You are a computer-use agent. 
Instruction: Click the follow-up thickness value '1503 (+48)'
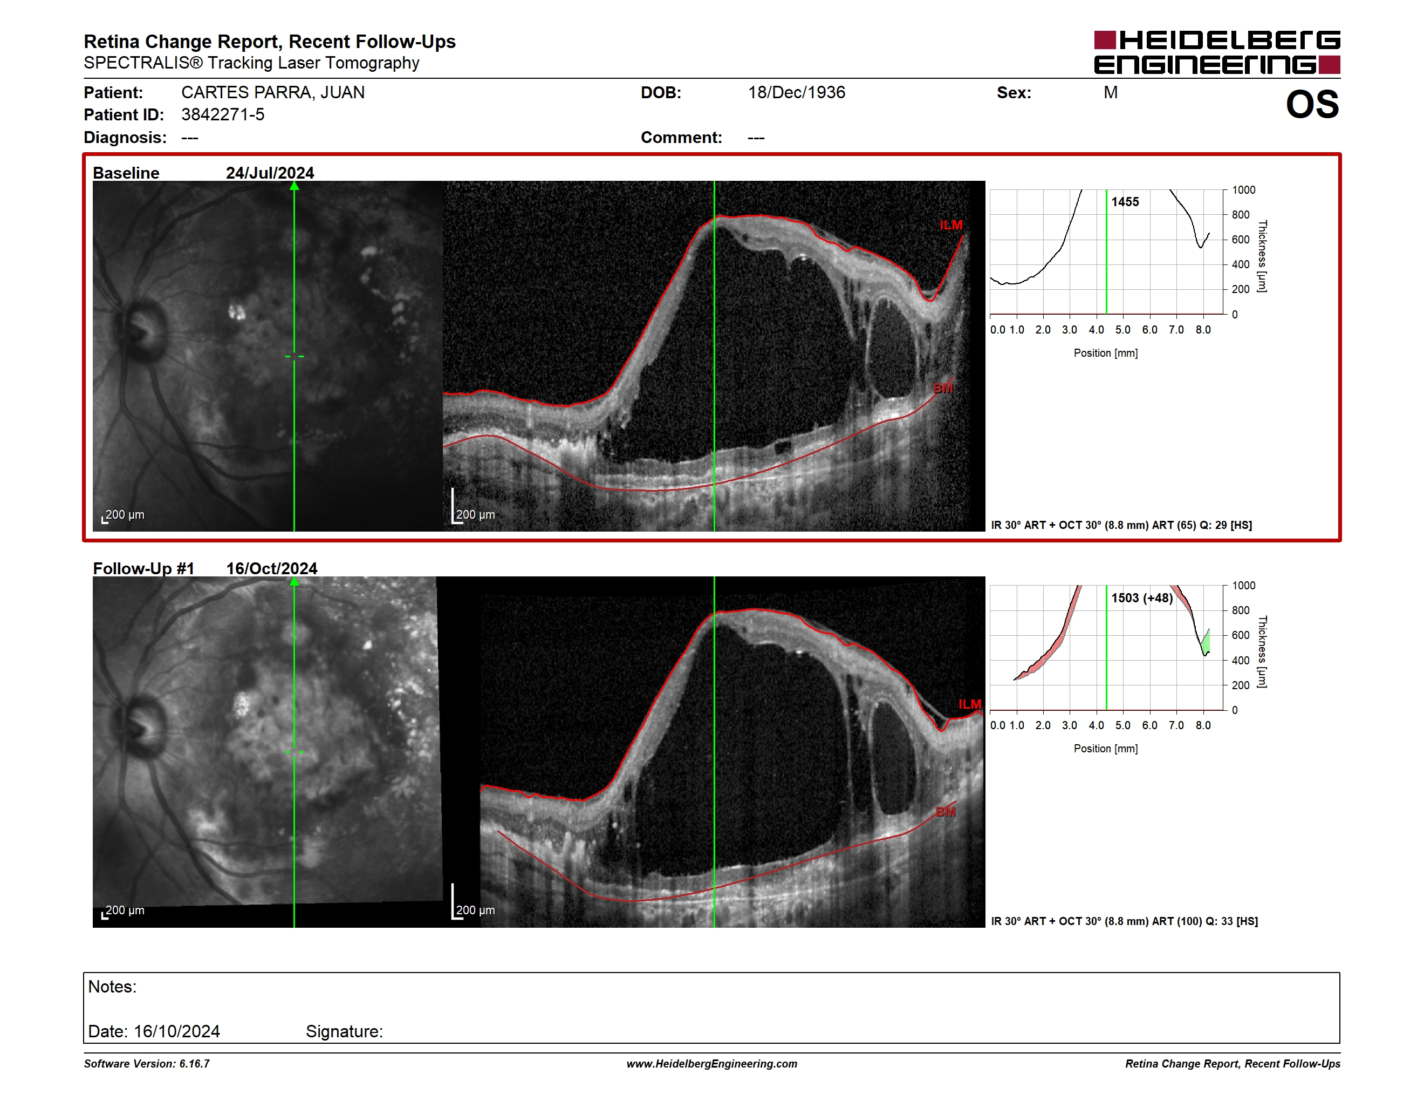[1142, 597]
